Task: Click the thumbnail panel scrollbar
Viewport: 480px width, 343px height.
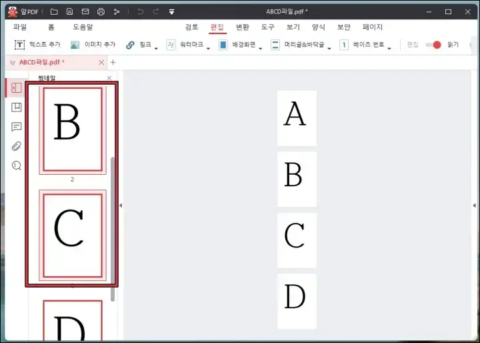Action: [x=113, y=229]
